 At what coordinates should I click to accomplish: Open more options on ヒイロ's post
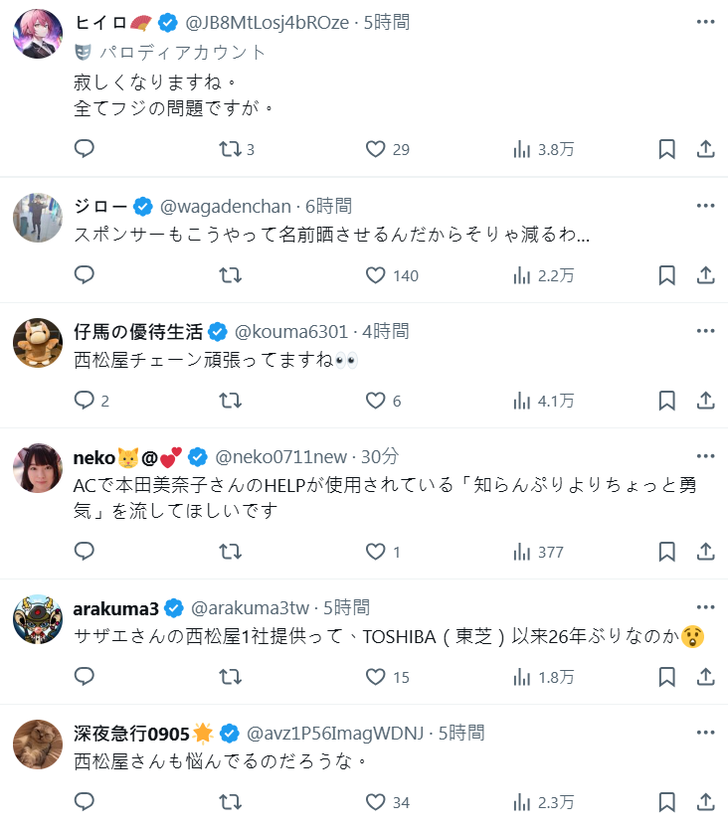[x=705, y=22]
